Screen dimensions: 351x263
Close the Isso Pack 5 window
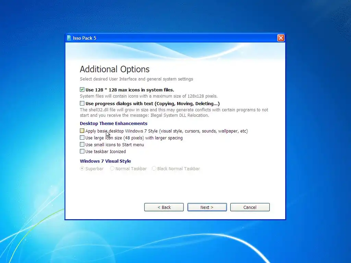click(281, 38)
